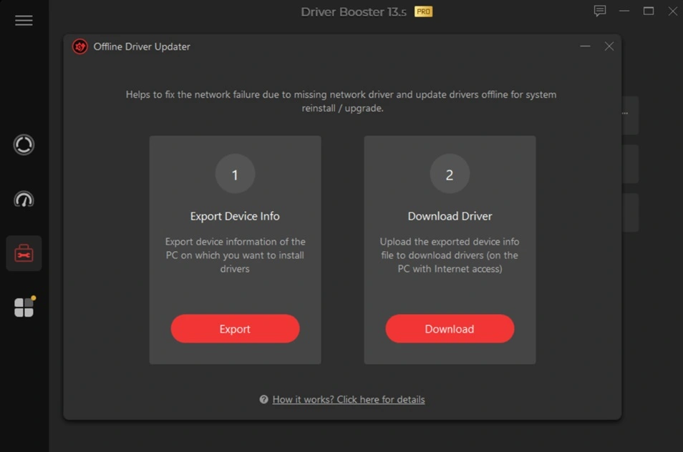Viewport: 683px width, 452px height.
Task: Open the hamburger main menu
Action: [24, 21]
